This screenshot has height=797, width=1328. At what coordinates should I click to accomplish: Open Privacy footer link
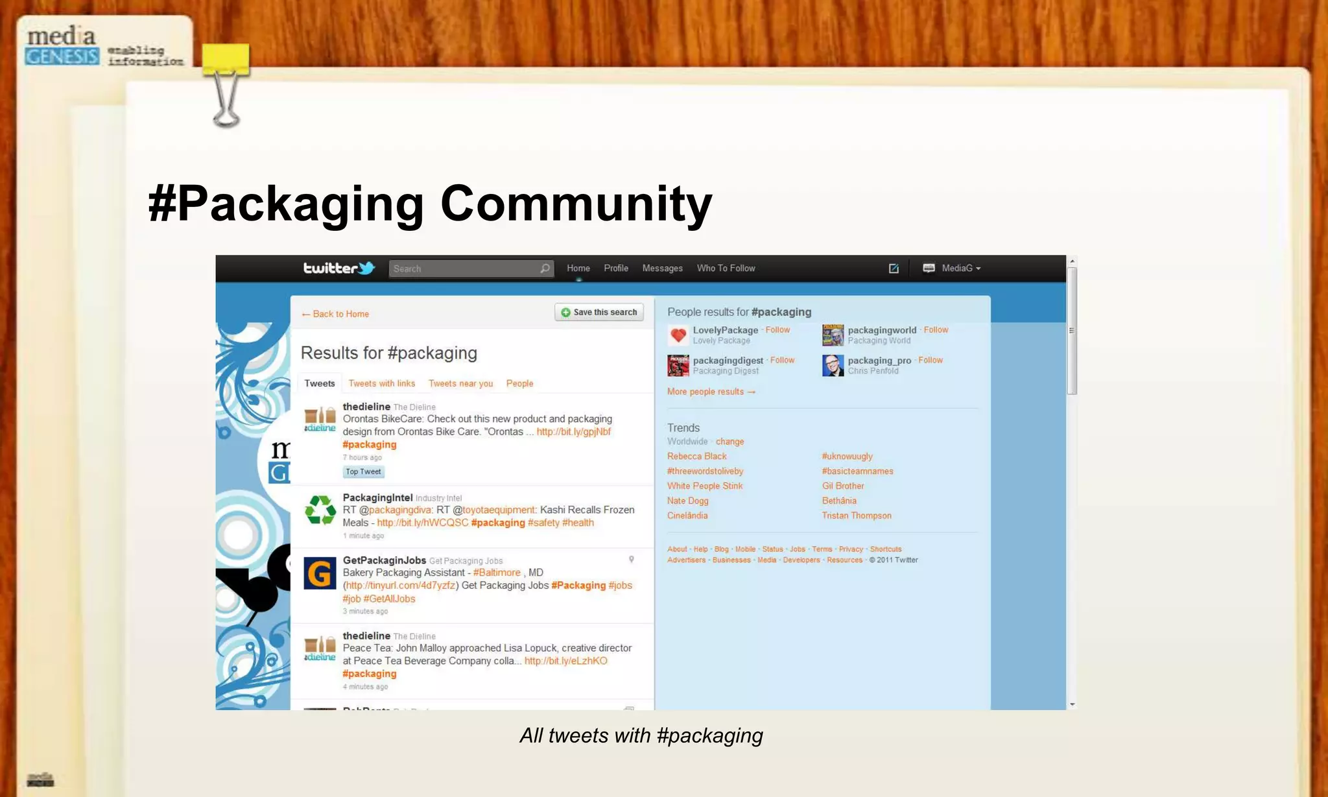click(x=851, y=549)
